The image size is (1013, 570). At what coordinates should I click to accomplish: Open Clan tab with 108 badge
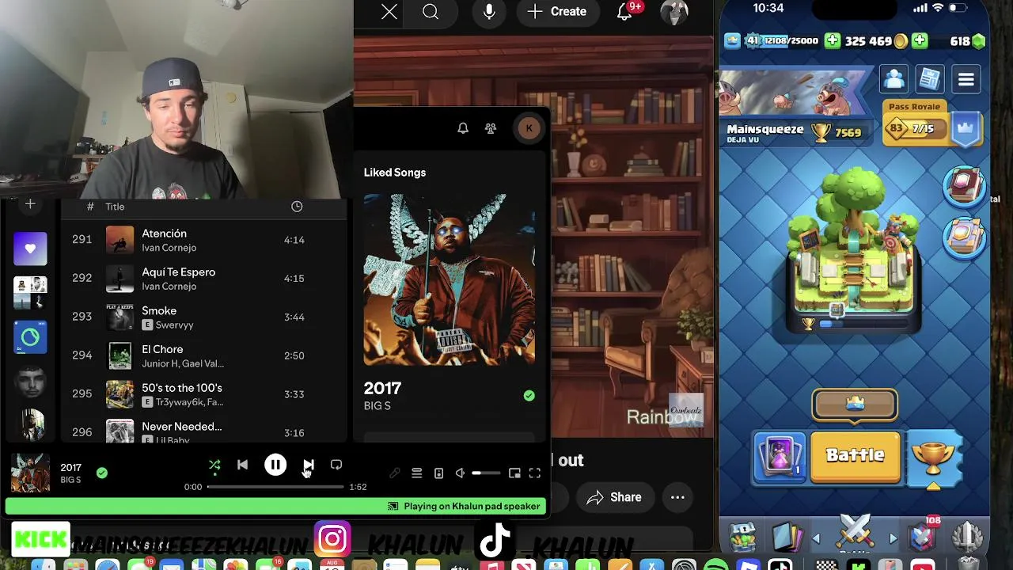(x=923, y=536)
